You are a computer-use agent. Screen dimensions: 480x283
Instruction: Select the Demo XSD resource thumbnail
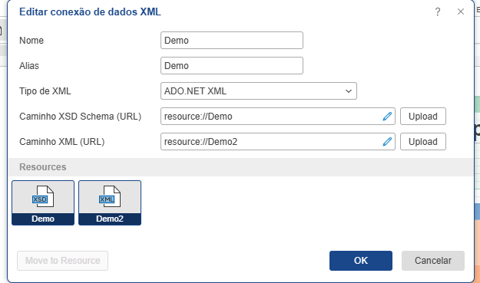click(43, 203)
